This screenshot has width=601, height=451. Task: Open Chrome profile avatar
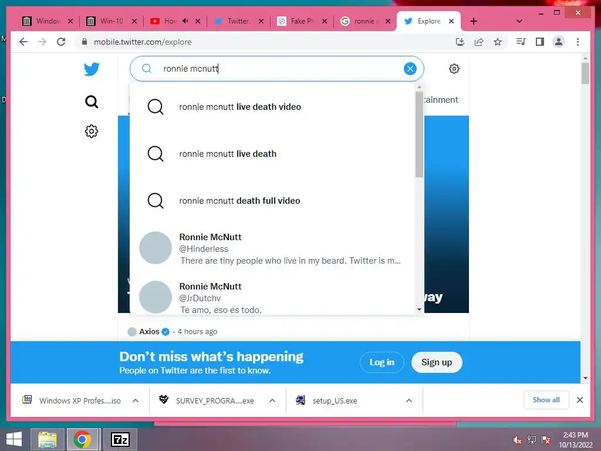pyautogui.click(x=559, y=42)
